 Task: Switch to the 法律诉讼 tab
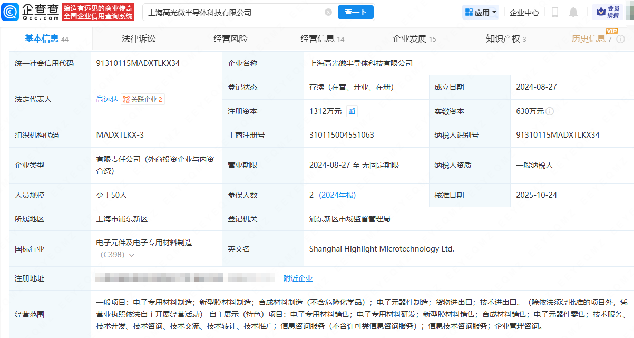(x=139, y=39)
